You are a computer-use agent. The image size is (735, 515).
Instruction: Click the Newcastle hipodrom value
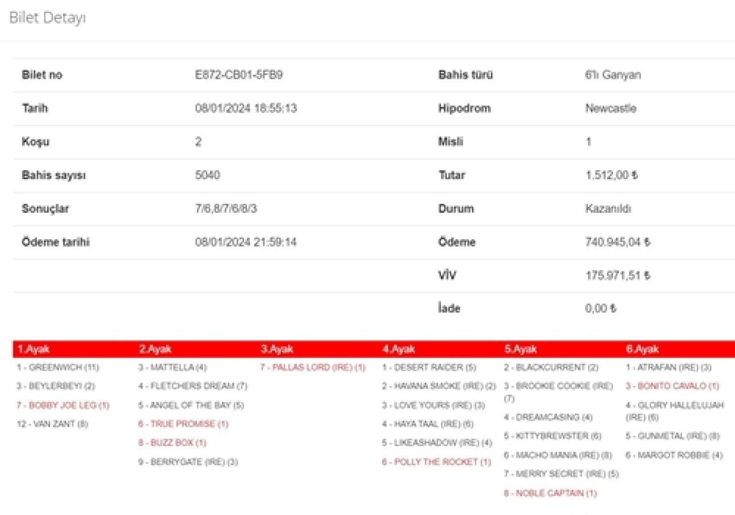pyautogui.click(x=611, y=108)
